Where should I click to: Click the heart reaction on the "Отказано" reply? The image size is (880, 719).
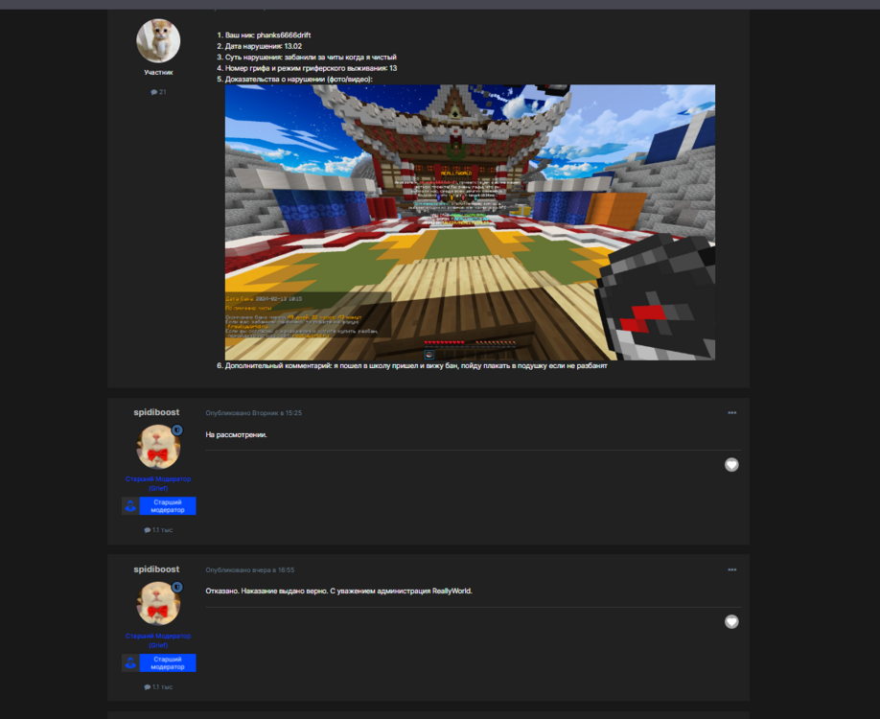coord(731,621)
